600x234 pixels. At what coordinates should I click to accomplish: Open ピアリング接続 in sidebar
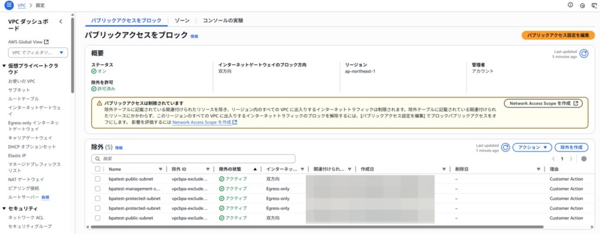coord(23,188)
